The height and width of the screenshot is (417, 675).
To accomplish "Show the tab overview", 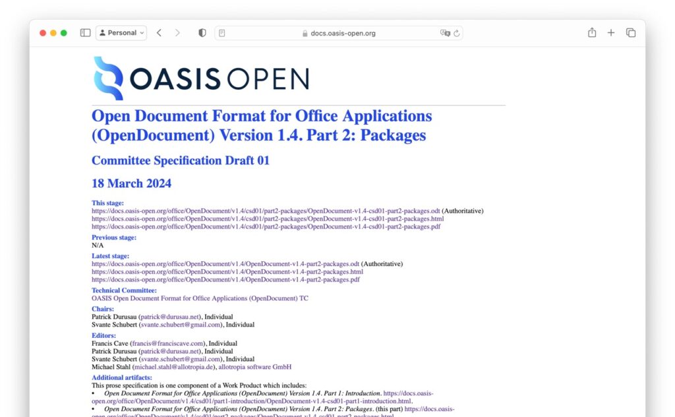I will [631, 33].
